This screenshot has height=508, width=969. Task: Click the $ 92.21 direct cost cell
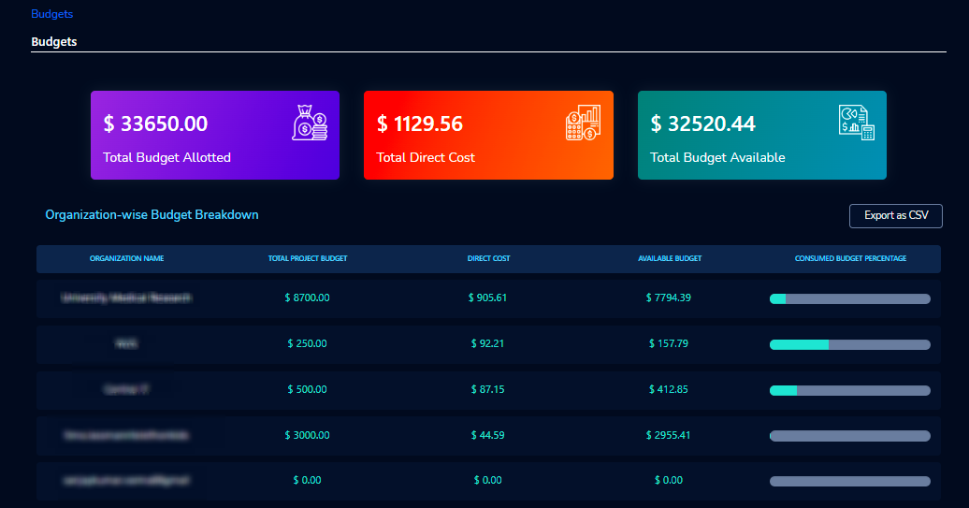pos(487,343)
